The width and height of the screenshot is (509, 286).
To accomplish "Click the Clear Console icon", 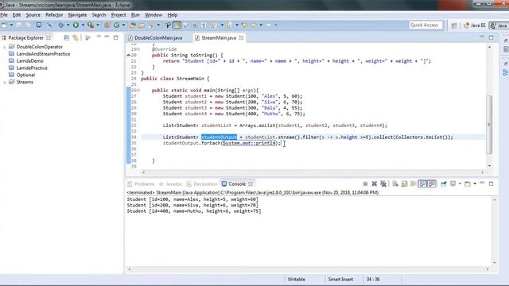I will pyautogui.click(x=395, y=184).
